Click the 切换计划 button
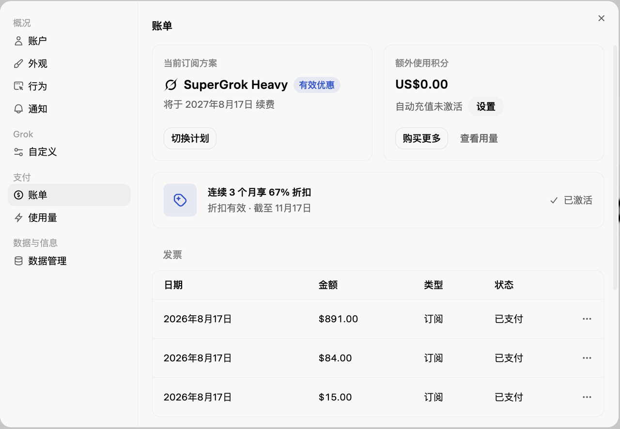620x429 pixels. [x=190, y=138]
